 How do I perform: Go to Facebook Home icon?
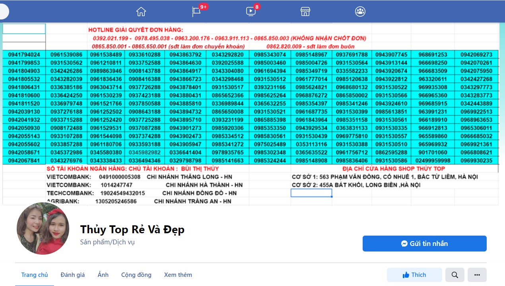pyautogui.click(x=141, y=12)
